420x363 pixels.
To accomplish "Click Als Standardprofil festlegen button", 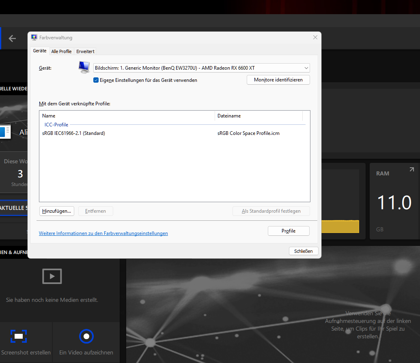I will tap(271, 211).
